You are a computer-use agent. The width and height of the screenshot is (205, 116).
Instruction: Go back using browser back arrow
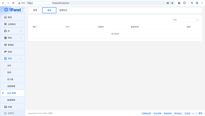pos(3,3)
